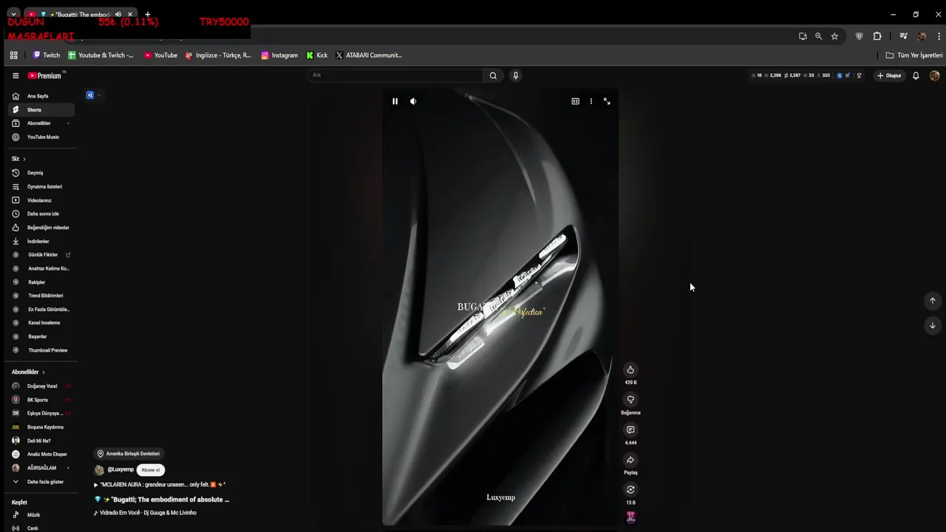Open Beğendiğim videolar

pos(41,228)
